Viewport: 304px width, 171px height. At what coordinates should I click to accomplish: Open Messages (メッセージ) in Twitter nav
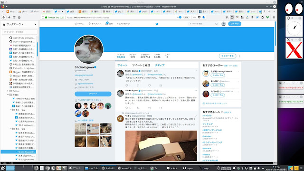[x=123, y=24]
